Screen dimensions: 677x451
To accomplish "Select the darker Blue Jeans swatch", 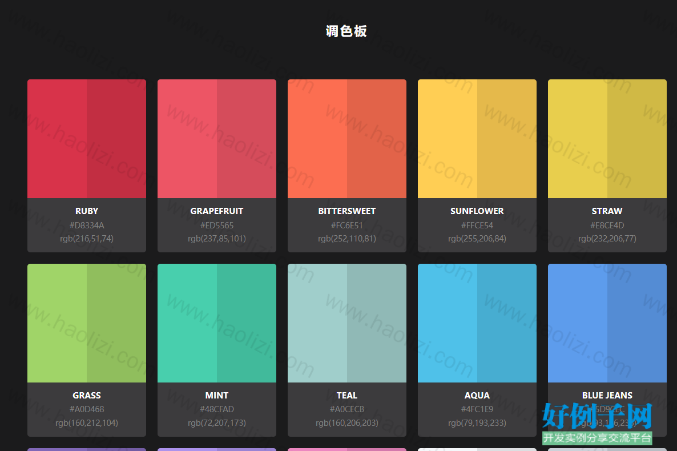I will [x=637, y=323].
